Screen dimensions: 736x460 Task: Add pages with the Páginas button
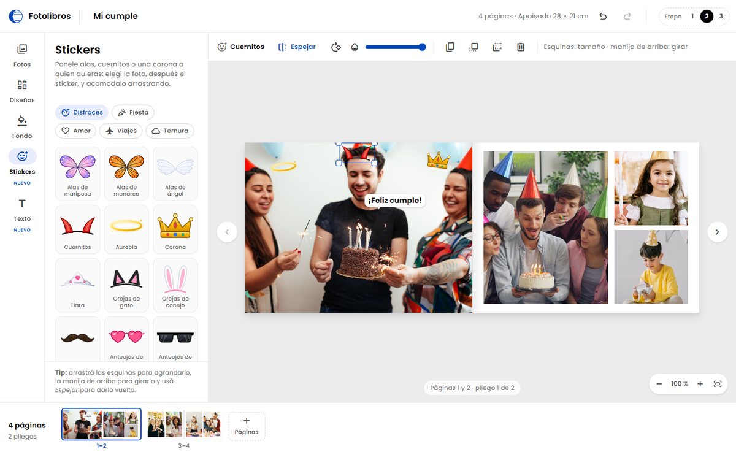click(x=247, y=426)
